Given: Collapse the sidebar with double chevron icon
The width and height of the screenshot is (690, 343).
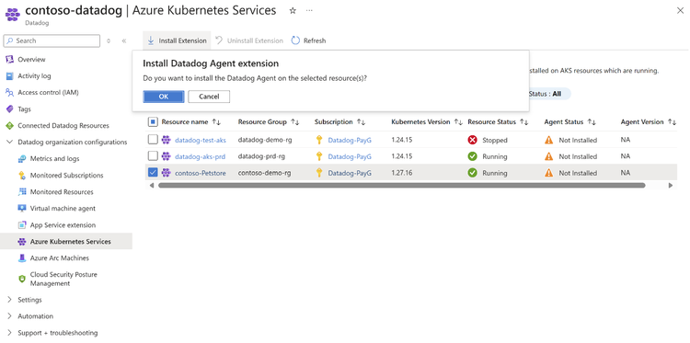Looking at the screenshot, I should (x=124, y=40).
